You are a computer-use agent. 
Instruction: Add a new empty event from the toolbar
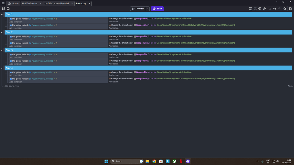click(250, 9)
